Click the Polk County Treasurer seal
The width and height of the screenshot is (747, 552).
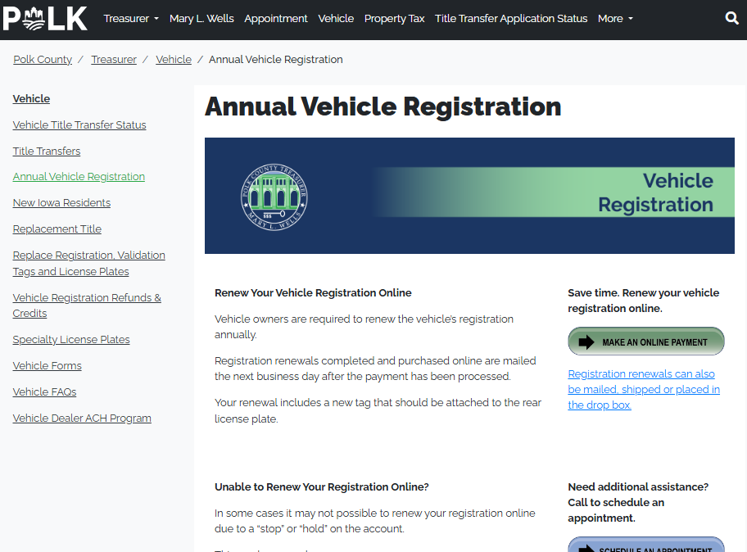[x=274, y=197]
